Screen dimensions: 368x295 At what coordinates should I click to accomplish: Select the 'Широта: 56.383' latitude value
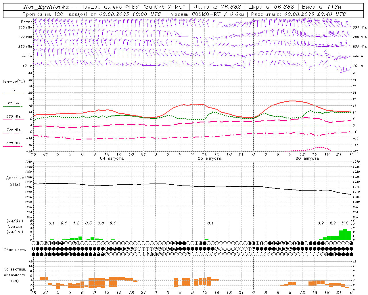271,7
